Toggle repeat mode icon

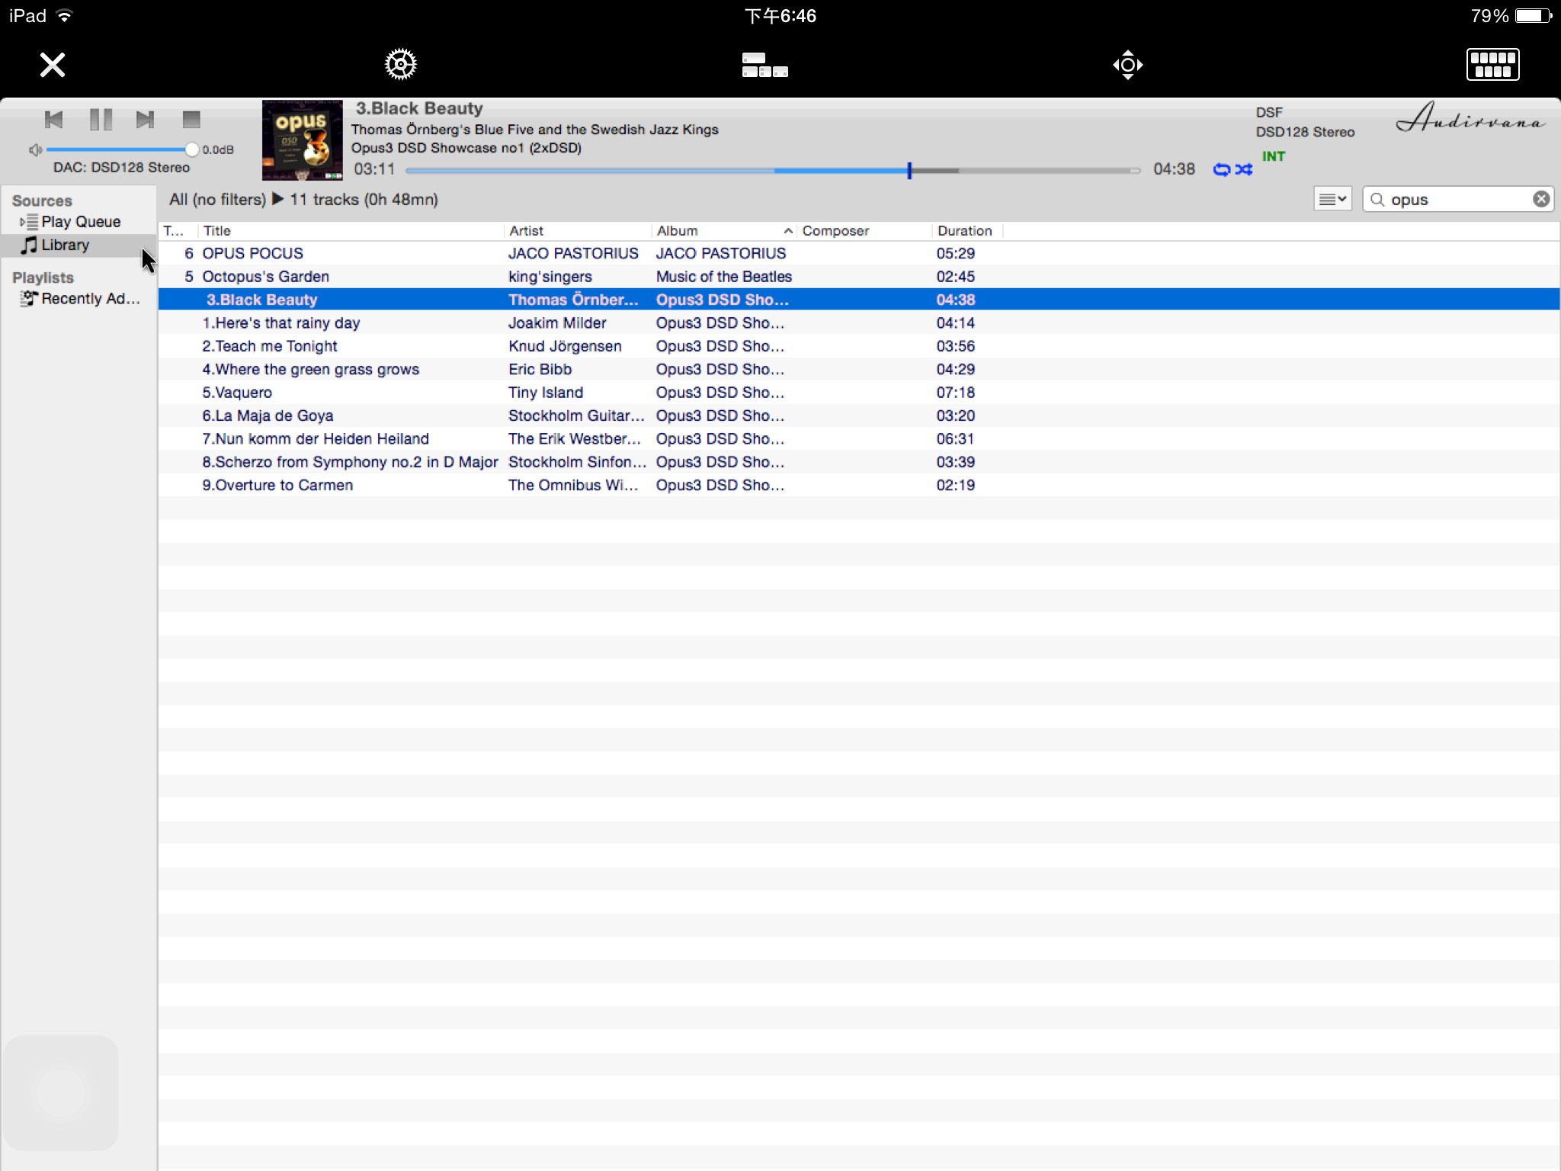click(x=1221, y=169)
